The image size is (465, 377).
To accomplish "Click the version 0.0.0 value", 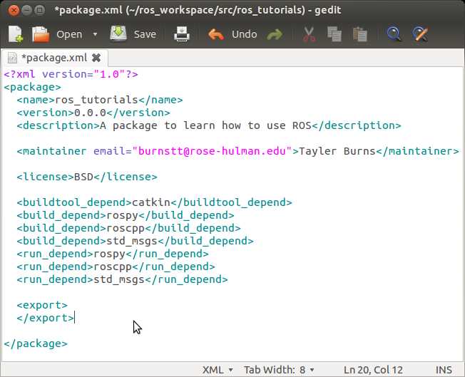I will [90, 113].
